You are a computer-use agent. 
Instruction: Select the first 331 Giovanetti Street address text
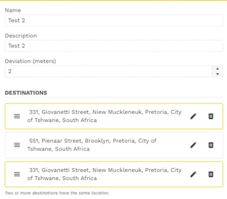point(104,116)
